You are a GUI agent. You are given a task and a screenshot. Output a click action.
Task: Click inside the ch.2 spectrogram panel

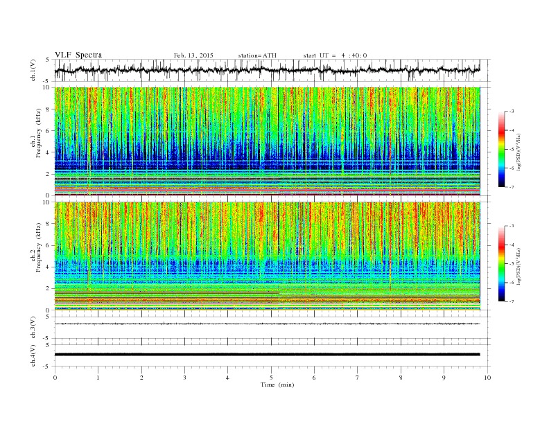[267, 256]
